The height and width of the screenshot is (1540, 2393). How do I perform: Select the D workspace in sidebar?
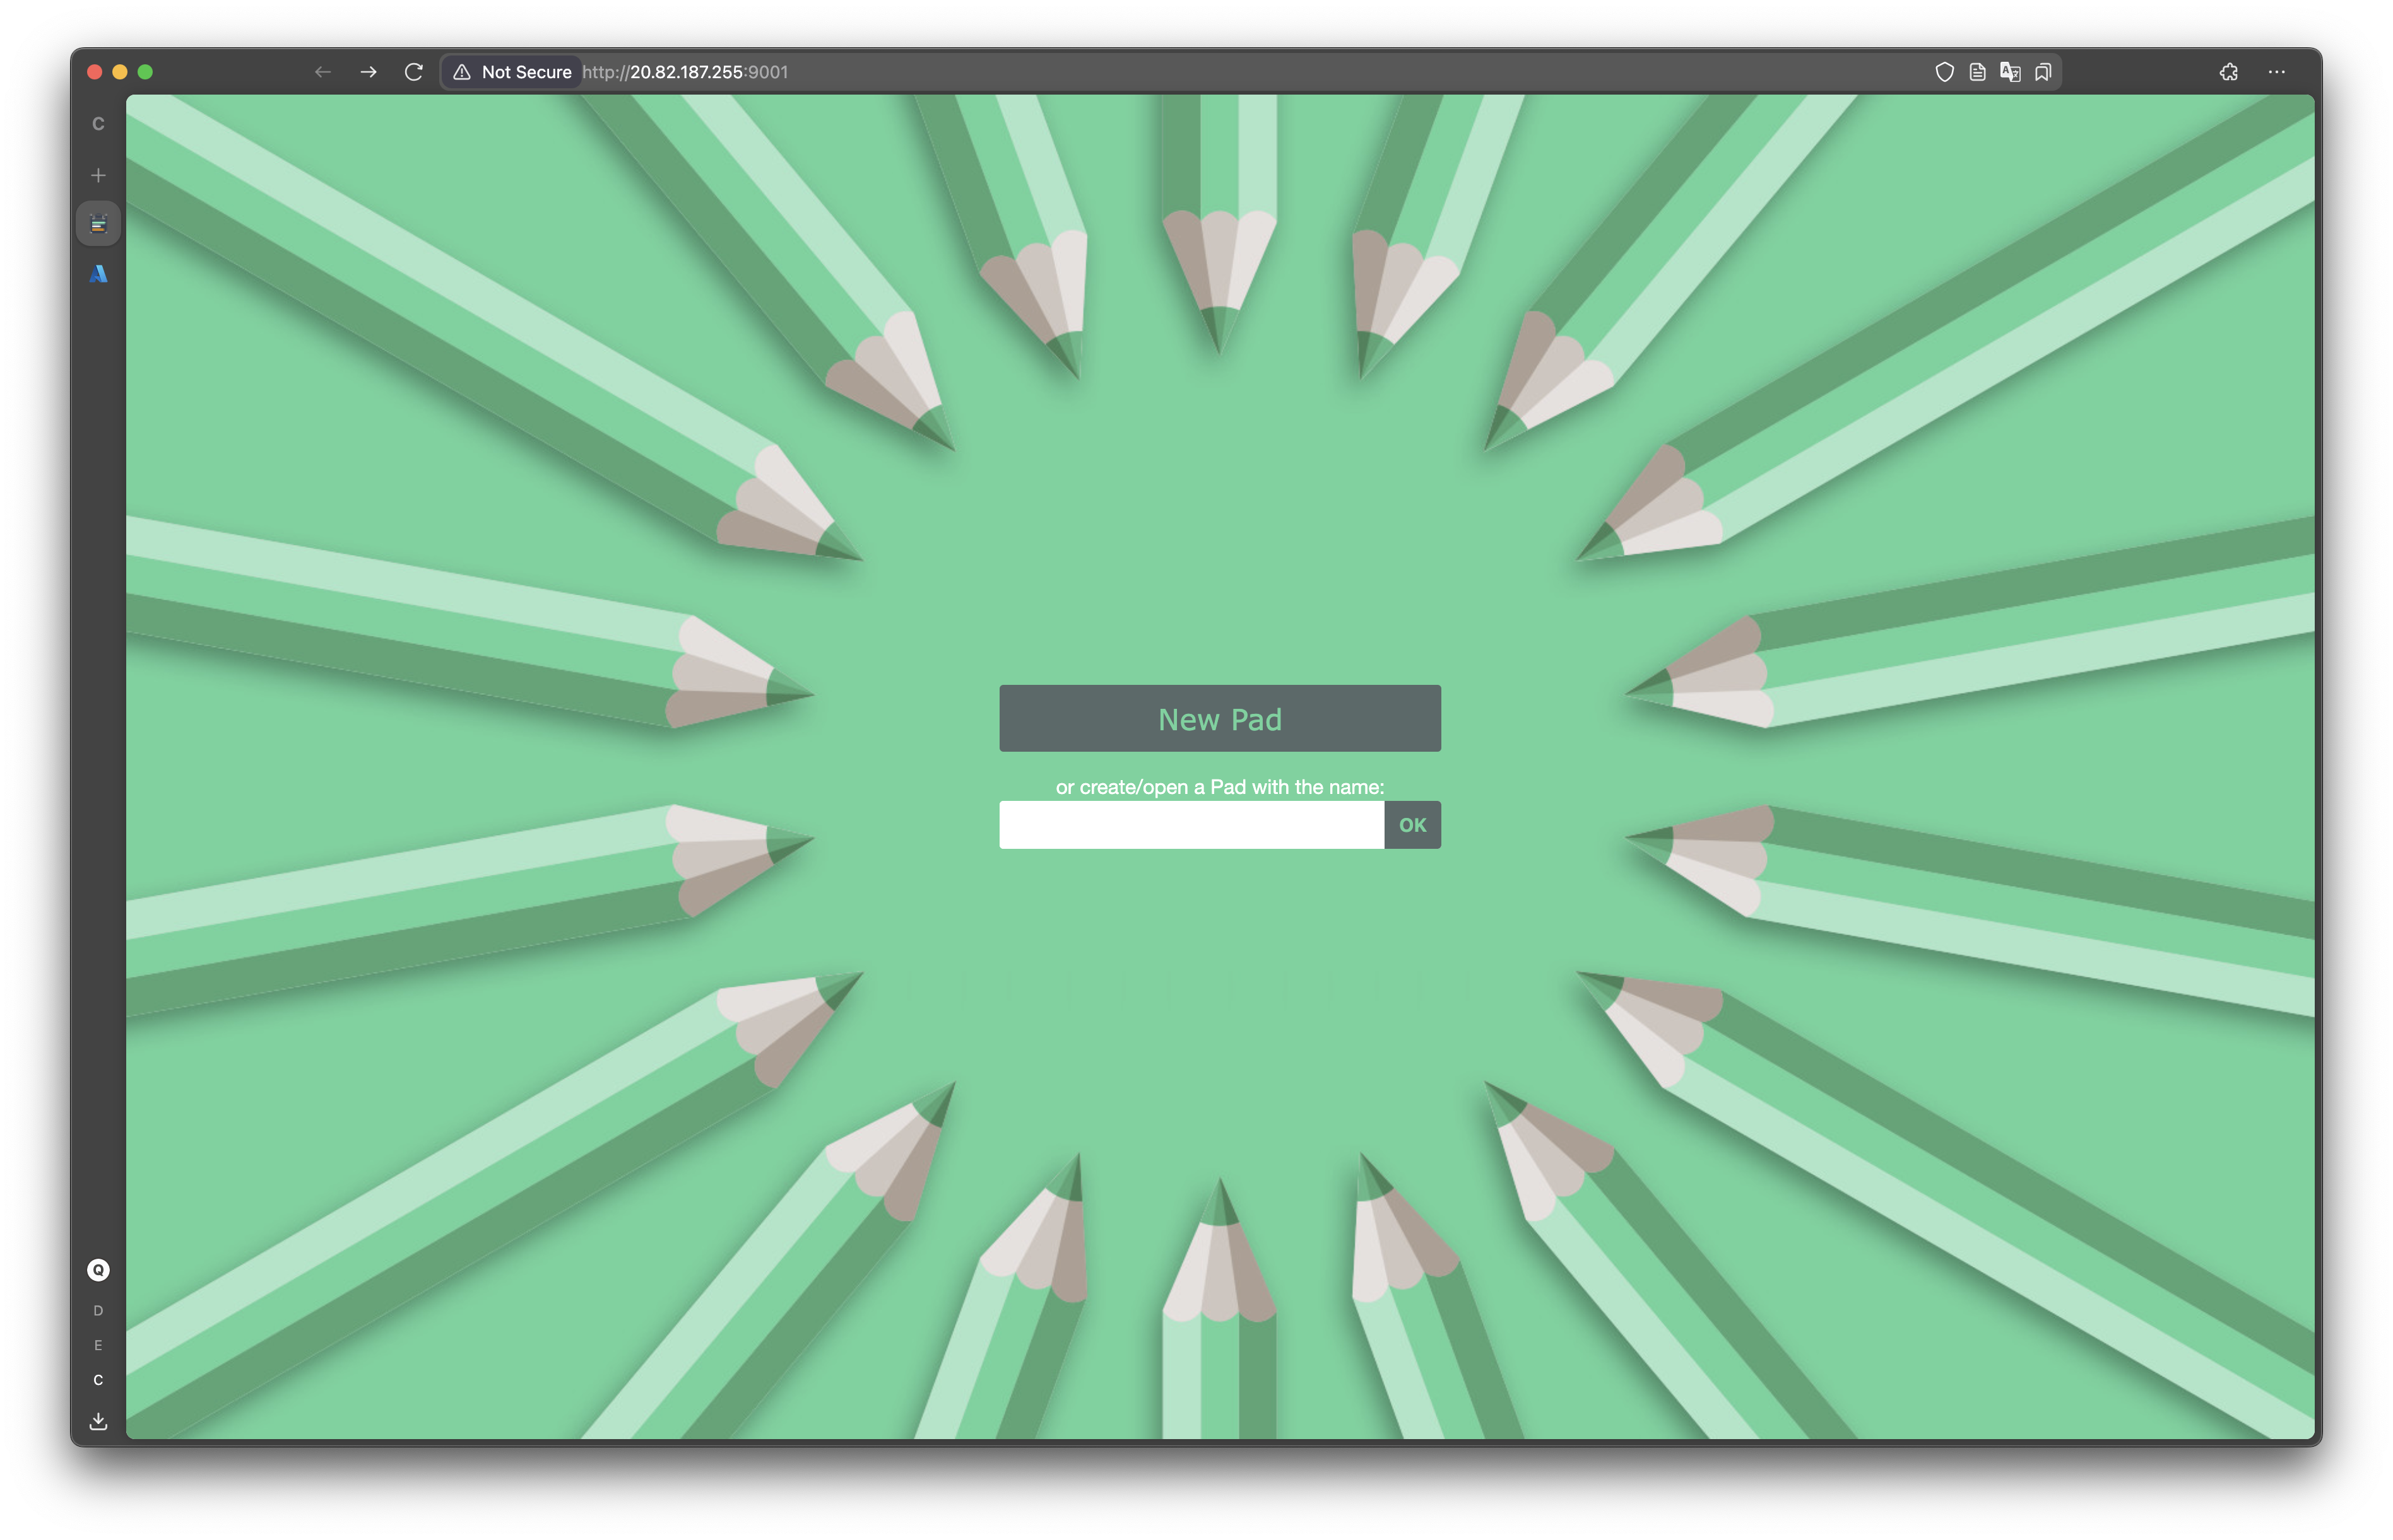[98, 1311]
